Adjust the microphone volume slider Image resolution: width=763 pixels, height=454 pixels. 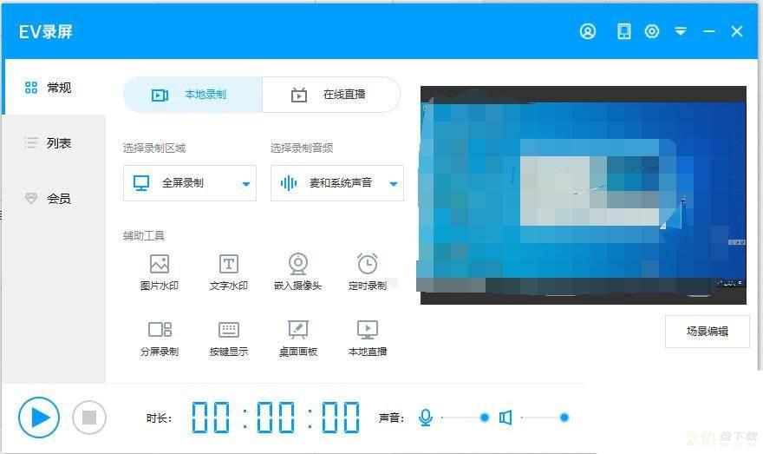(465, 418)
